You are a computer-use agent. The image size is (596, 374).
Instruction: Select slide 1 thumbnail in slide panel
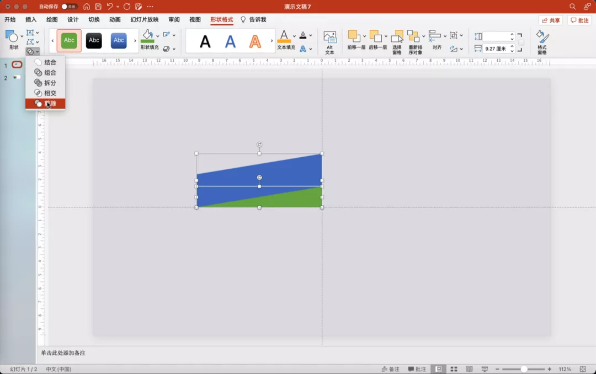17,65
